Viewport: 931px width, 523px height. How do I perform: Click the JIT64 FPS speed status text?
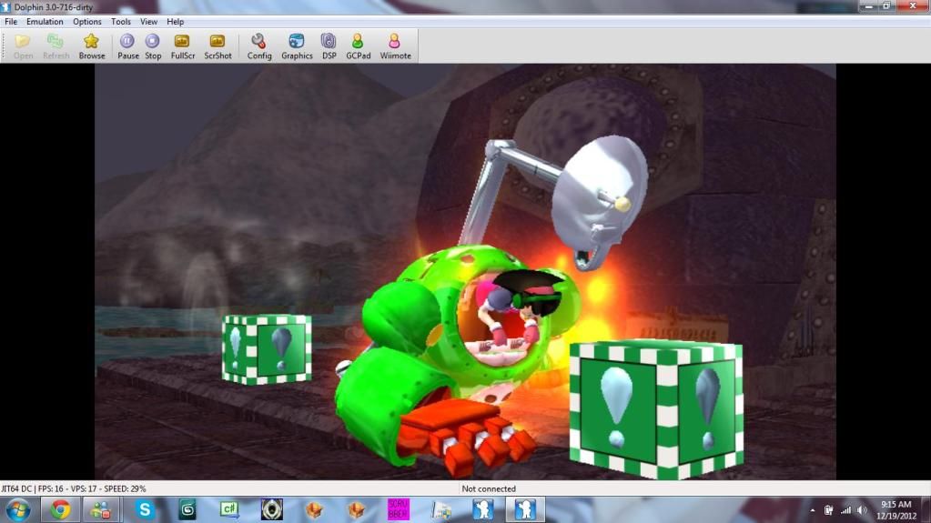74,488
